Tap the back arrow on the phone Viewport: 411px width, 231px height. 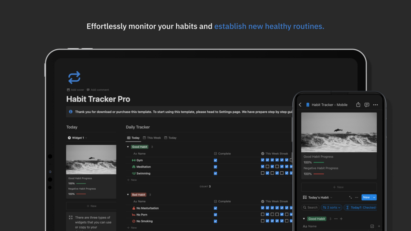[x=300, y=105]
